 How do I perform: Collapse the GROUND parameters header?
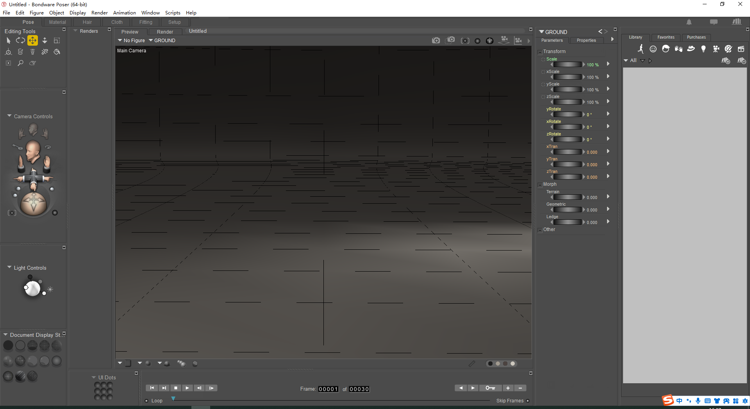[x=541, y=32]
